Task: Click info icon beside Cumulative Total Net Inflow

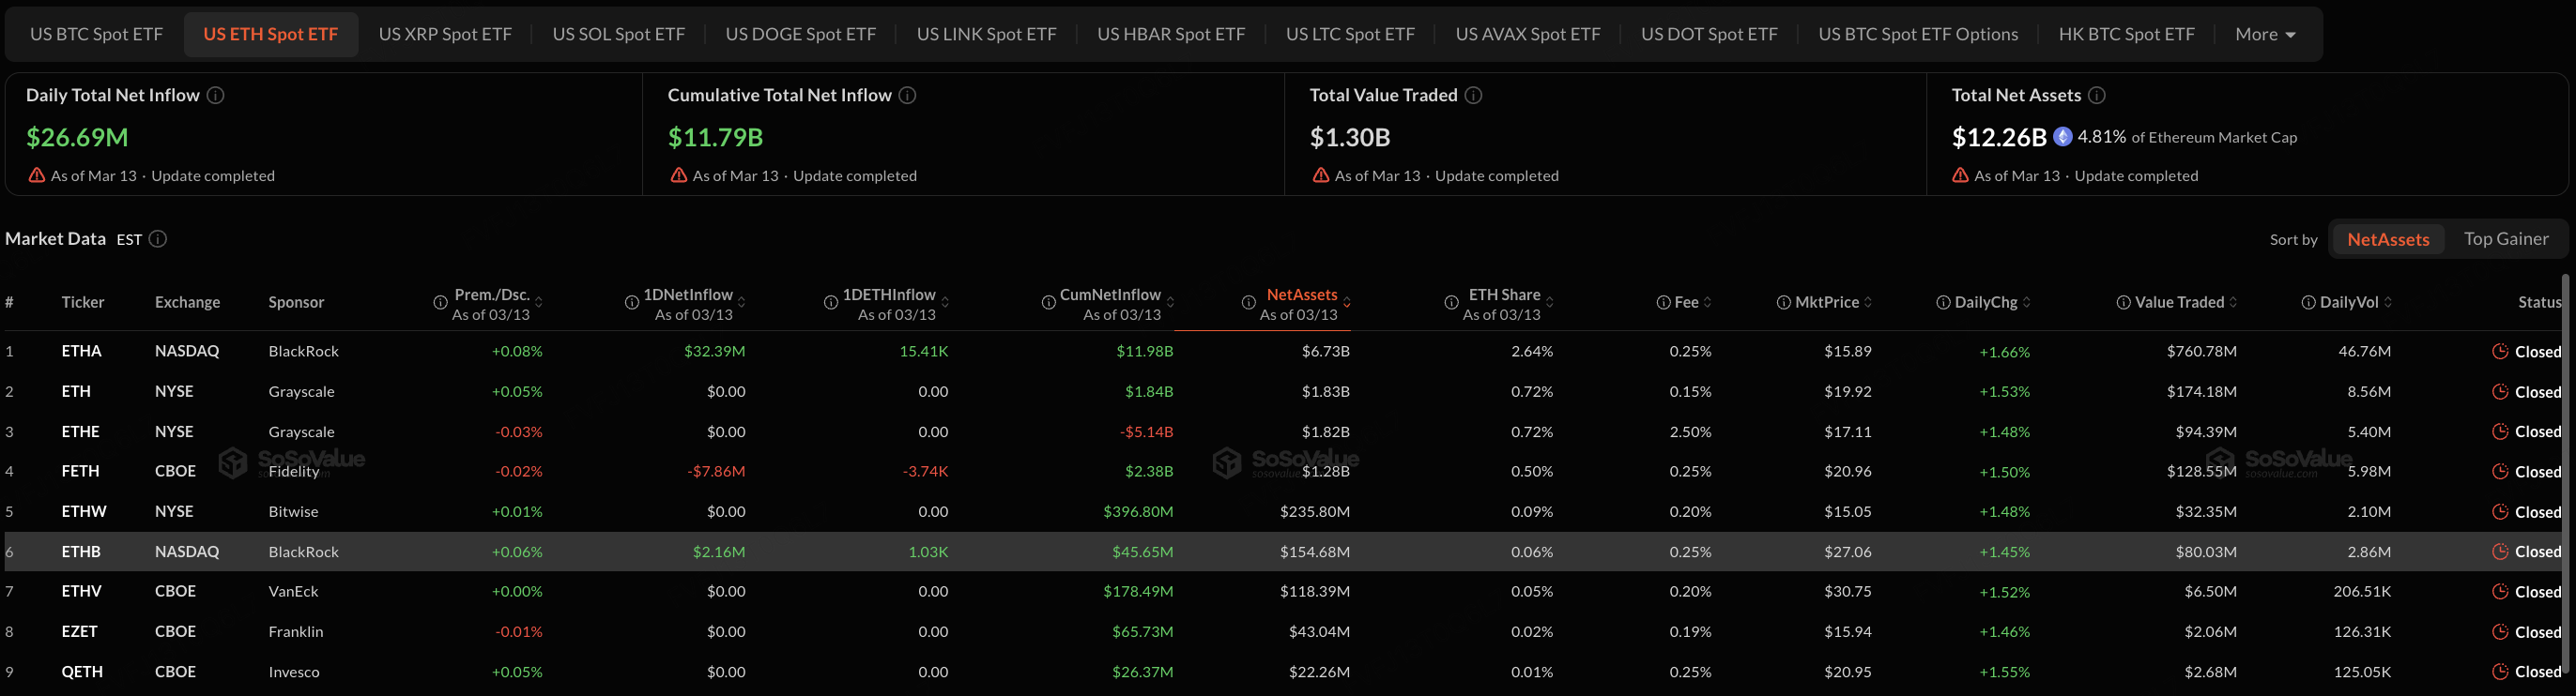Action: (x=907, y=96)
